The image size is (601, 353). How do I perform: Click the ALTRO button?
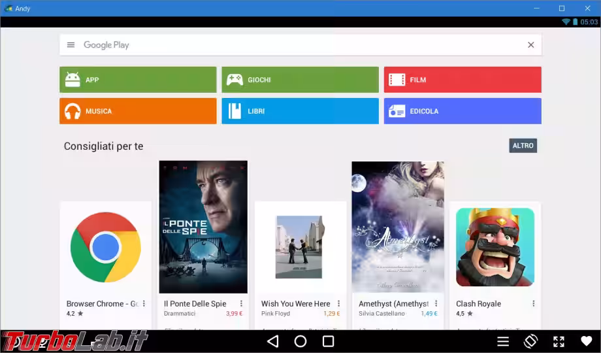click(x=523, y=146)
